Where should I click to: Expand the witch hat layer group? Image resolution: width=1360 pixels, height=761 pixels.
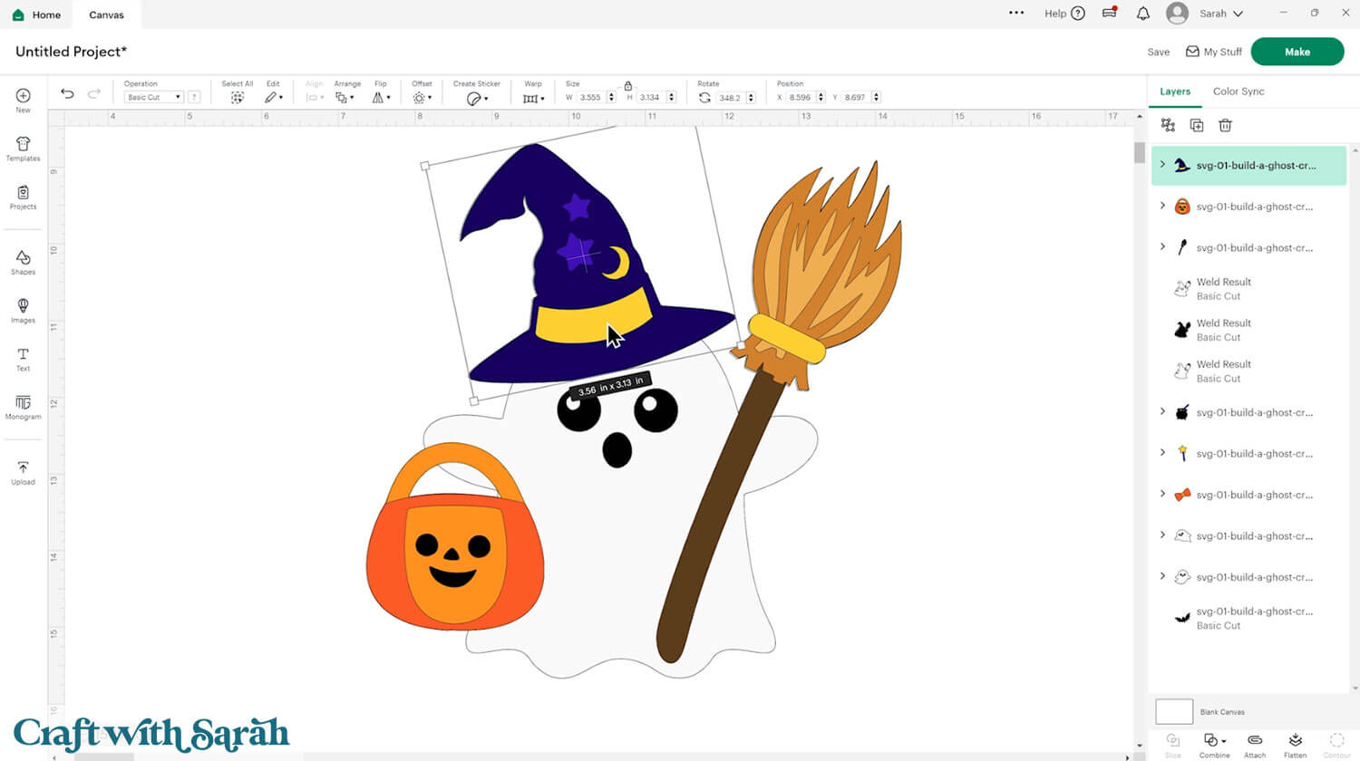tap(1162, 165)
